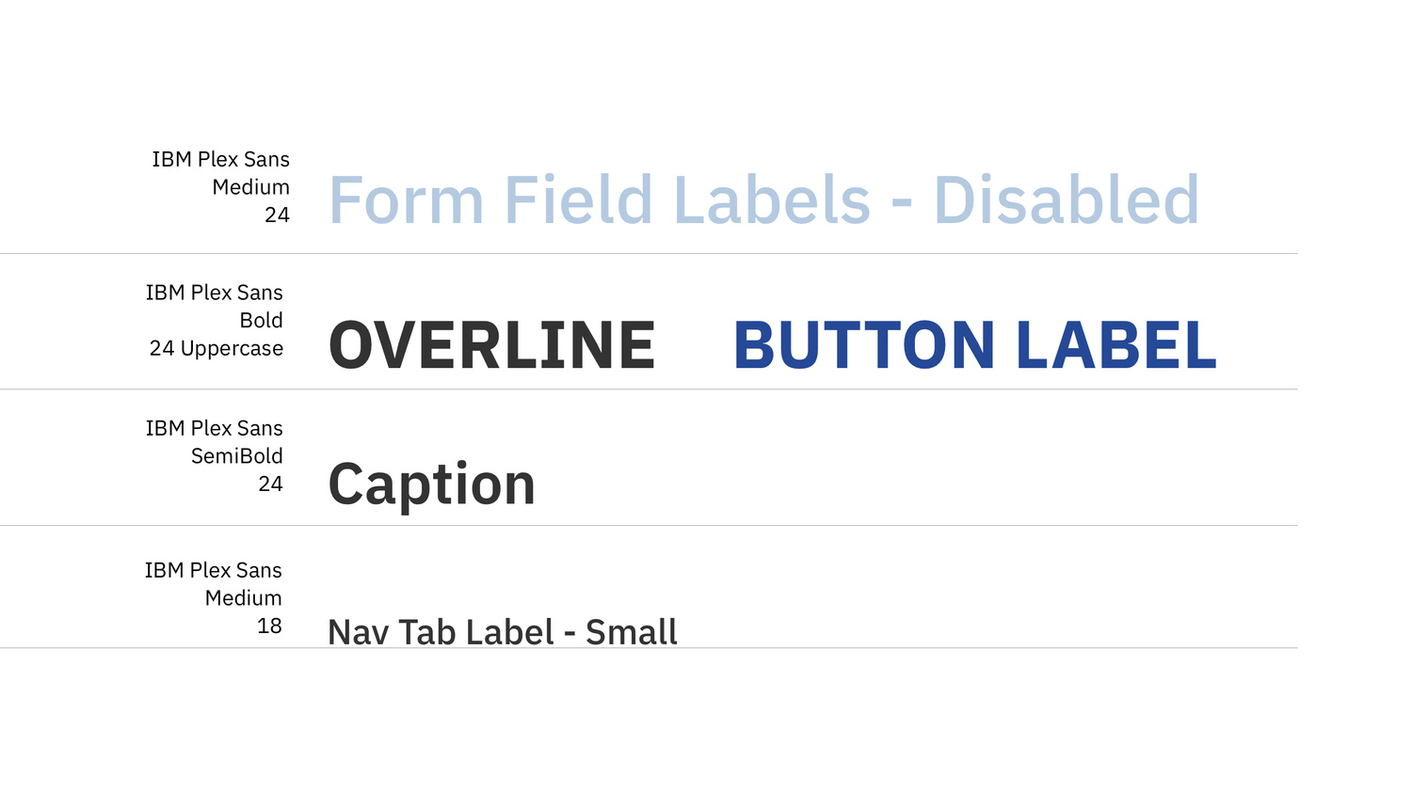Image resolution: width=1412 pixels, height=793 pixels.
Task: Click the blue BUTTON LABEL text
Action: (975, 345)
